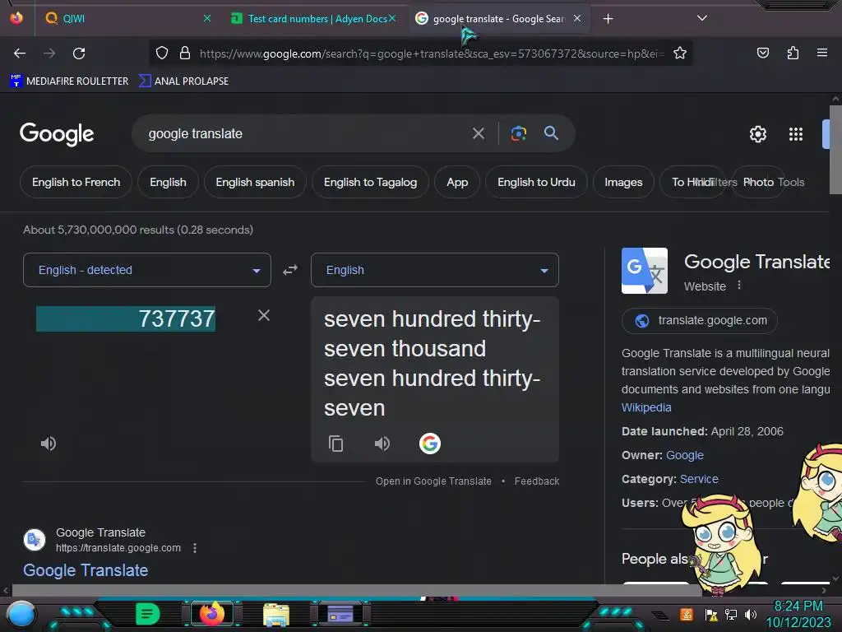
Task: Follow the Category Service link
Action: click(699, 479)
